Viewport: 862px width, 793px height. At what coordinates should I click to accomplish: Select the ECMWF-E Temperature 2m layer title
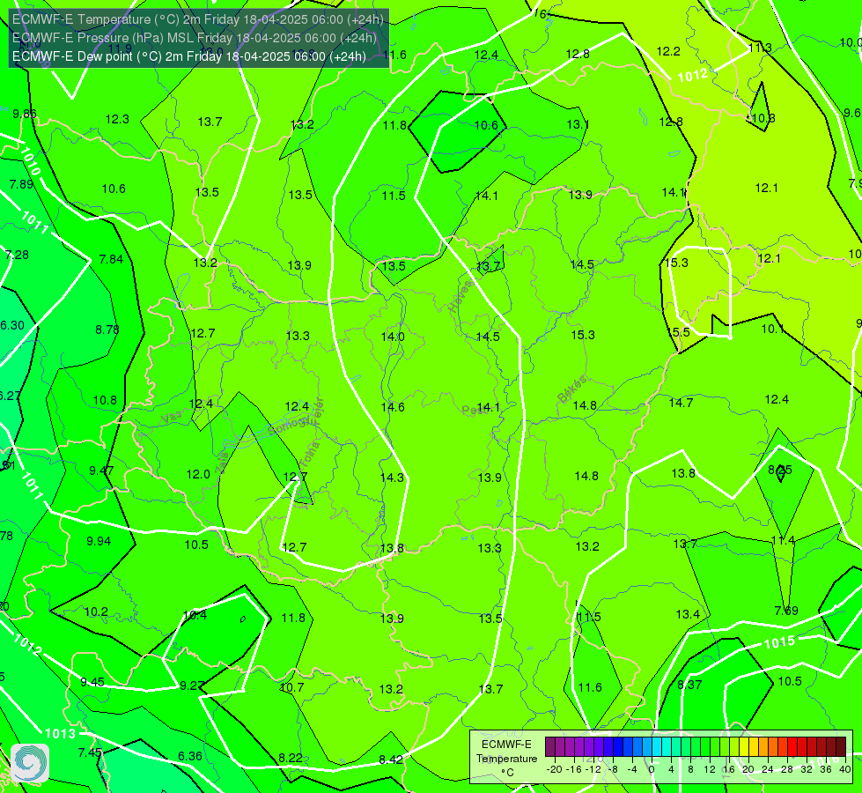coord(198,19)
